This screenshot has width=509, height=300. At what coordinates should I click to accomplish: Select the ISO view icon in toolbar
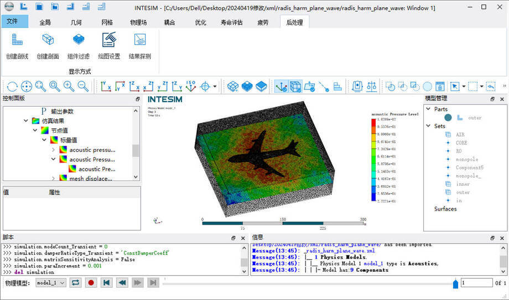point(191,86)
